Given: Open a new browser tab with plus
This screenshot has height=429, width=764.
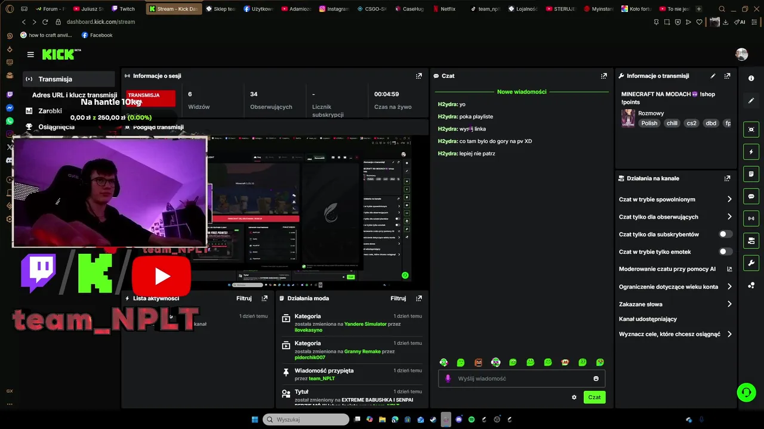Looking at the screenshot, I should tap(698, 9).
